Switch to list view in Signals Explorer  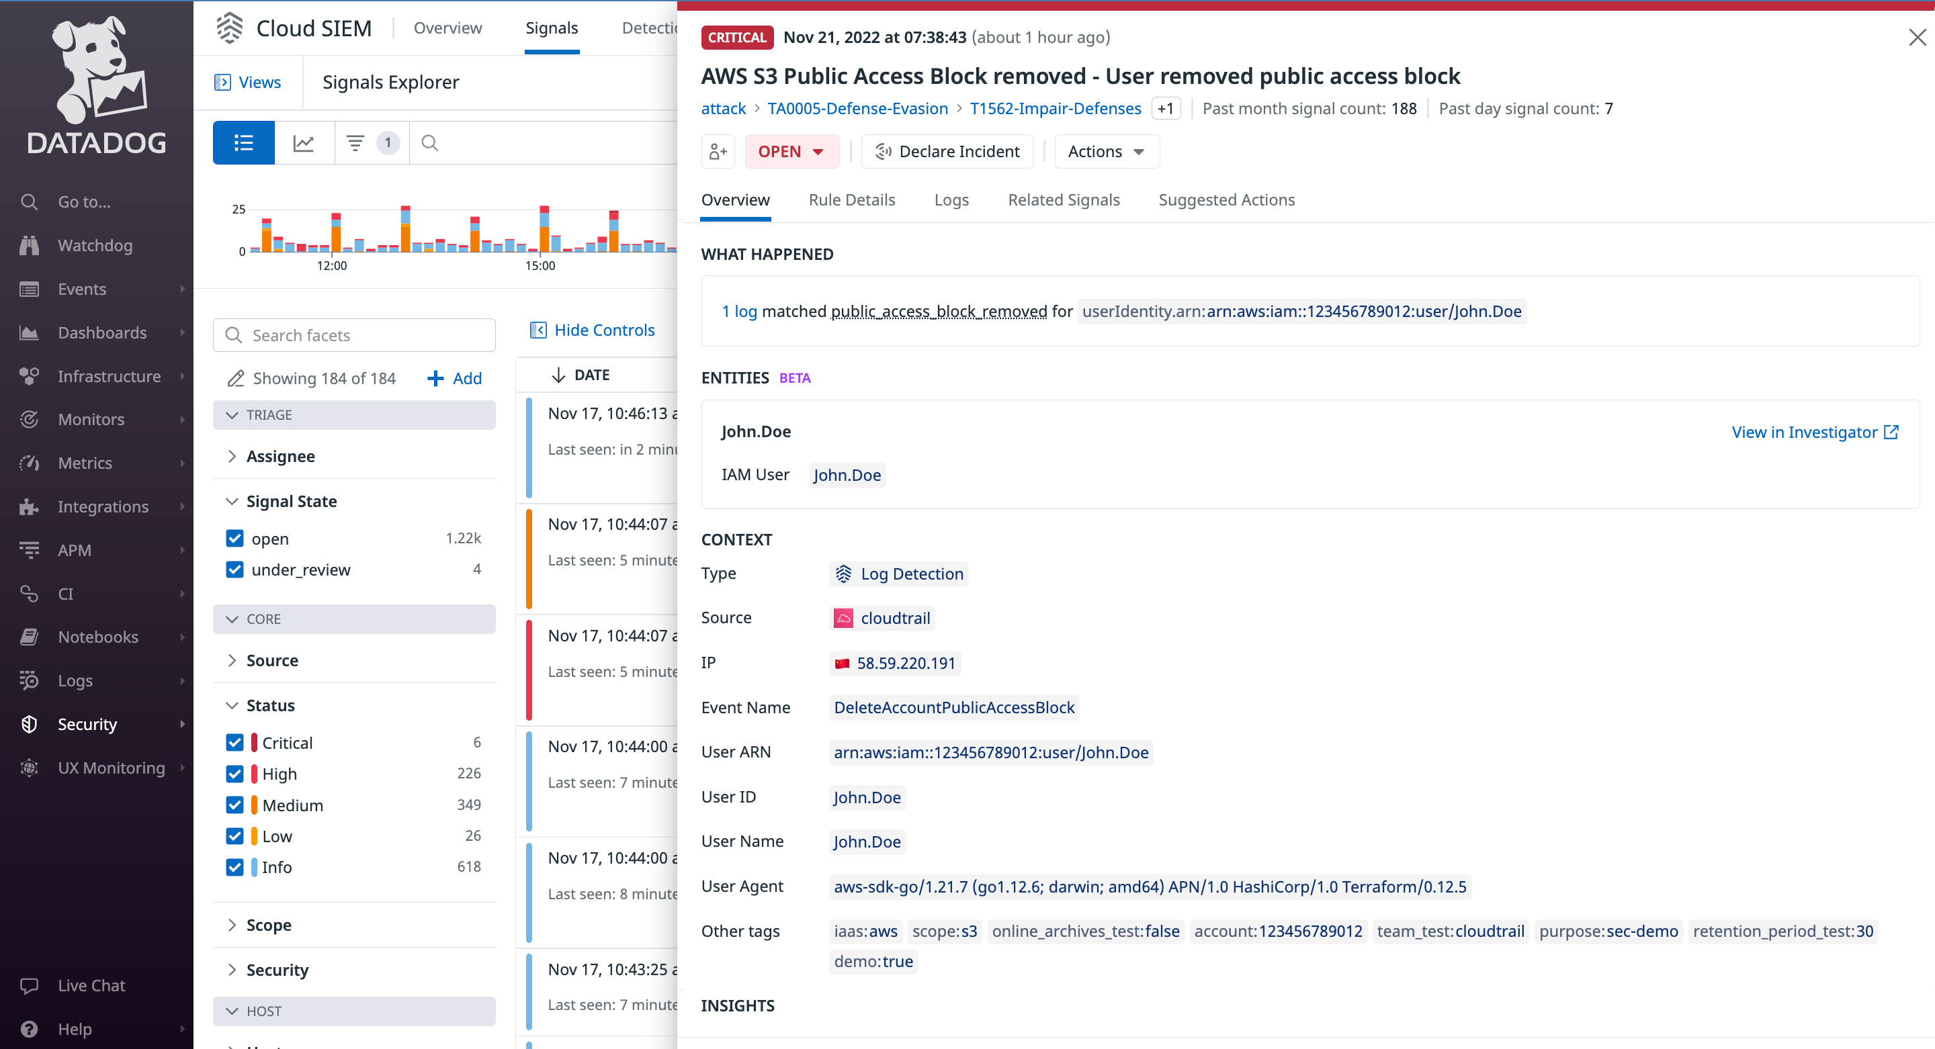click(x=243, y=142)
